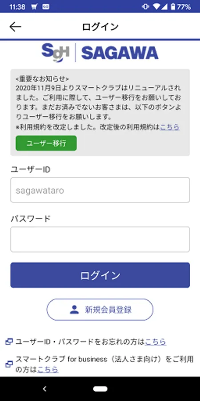Open the revised terms こちら link
200x401 pixels.
pos(170,127)
